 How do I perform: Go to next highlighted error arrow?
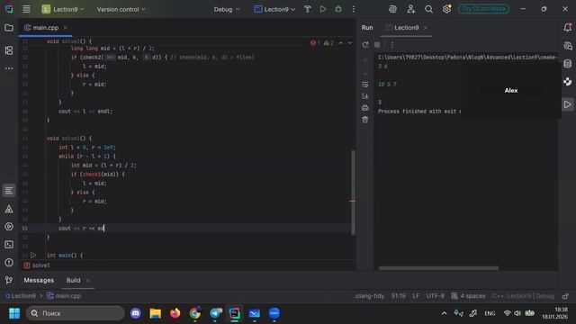tap(350, 43)
